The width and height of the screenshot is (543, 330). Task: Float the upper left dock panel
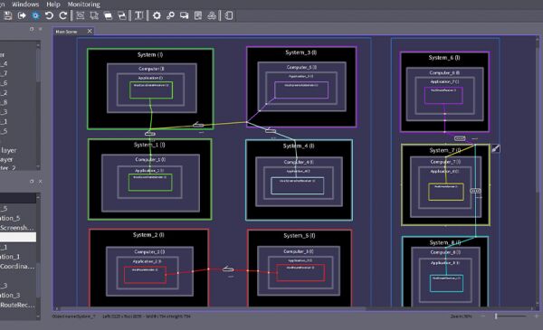point(32,29)
